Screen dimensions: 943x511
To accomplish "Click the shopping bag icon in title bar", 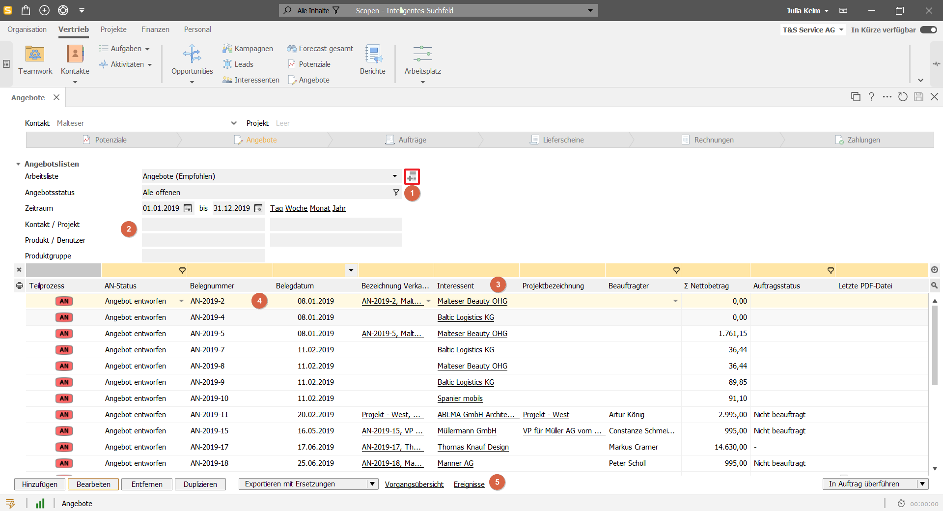I will tap(26, 10).
